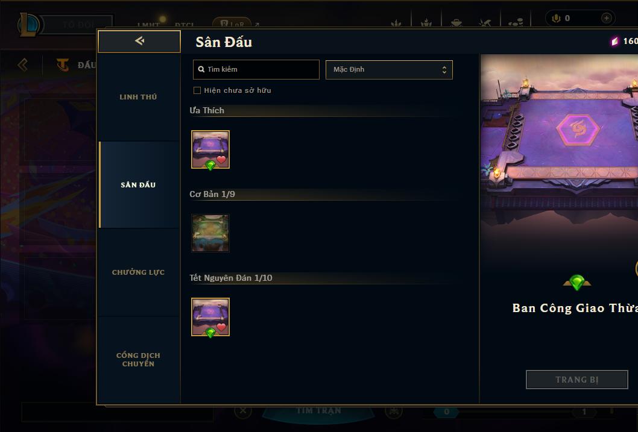638x432 pixels.
Task: Switch to CHƯỞNG LỰC tab
Action: (x=138, y=272)
